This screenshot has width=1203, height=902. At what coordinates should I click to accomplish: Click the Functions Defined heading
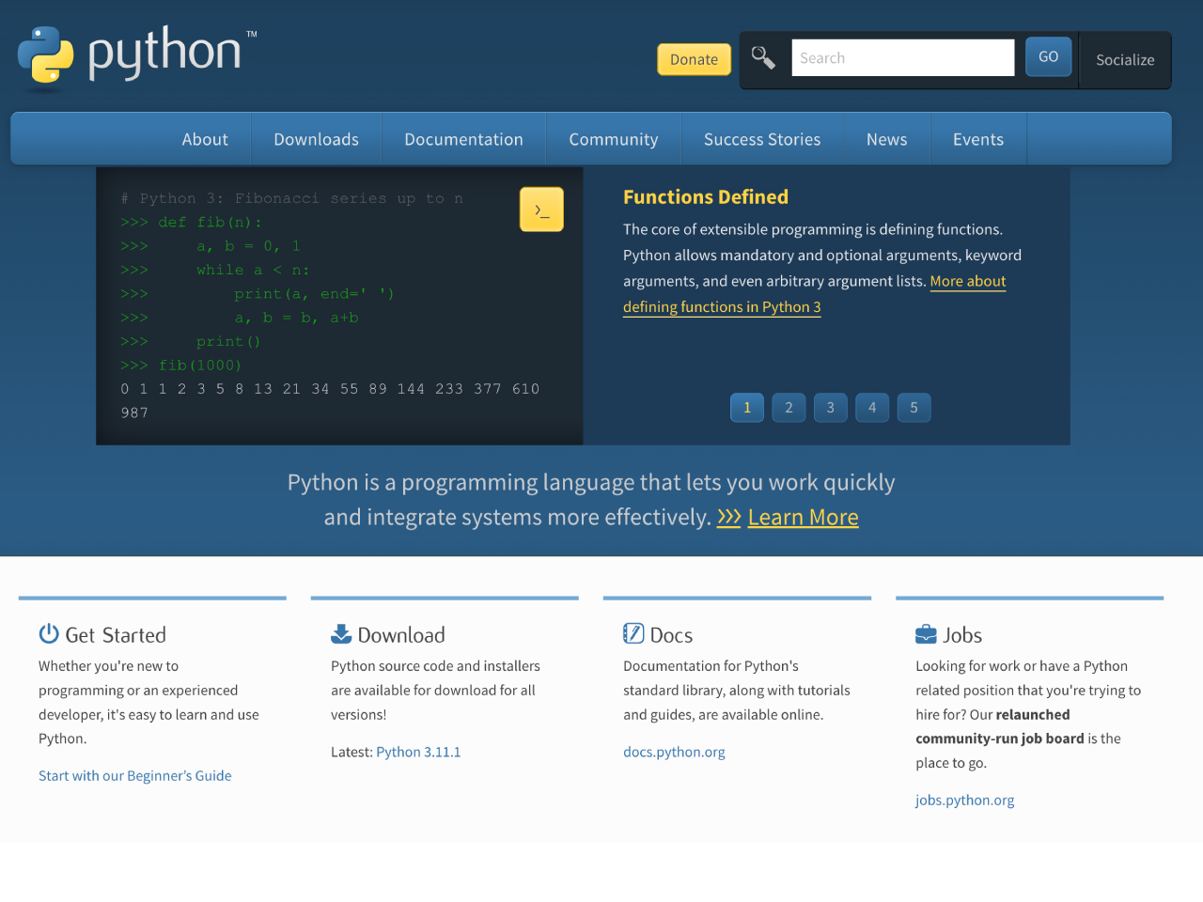pyautogui.click(x=706, y=197)
